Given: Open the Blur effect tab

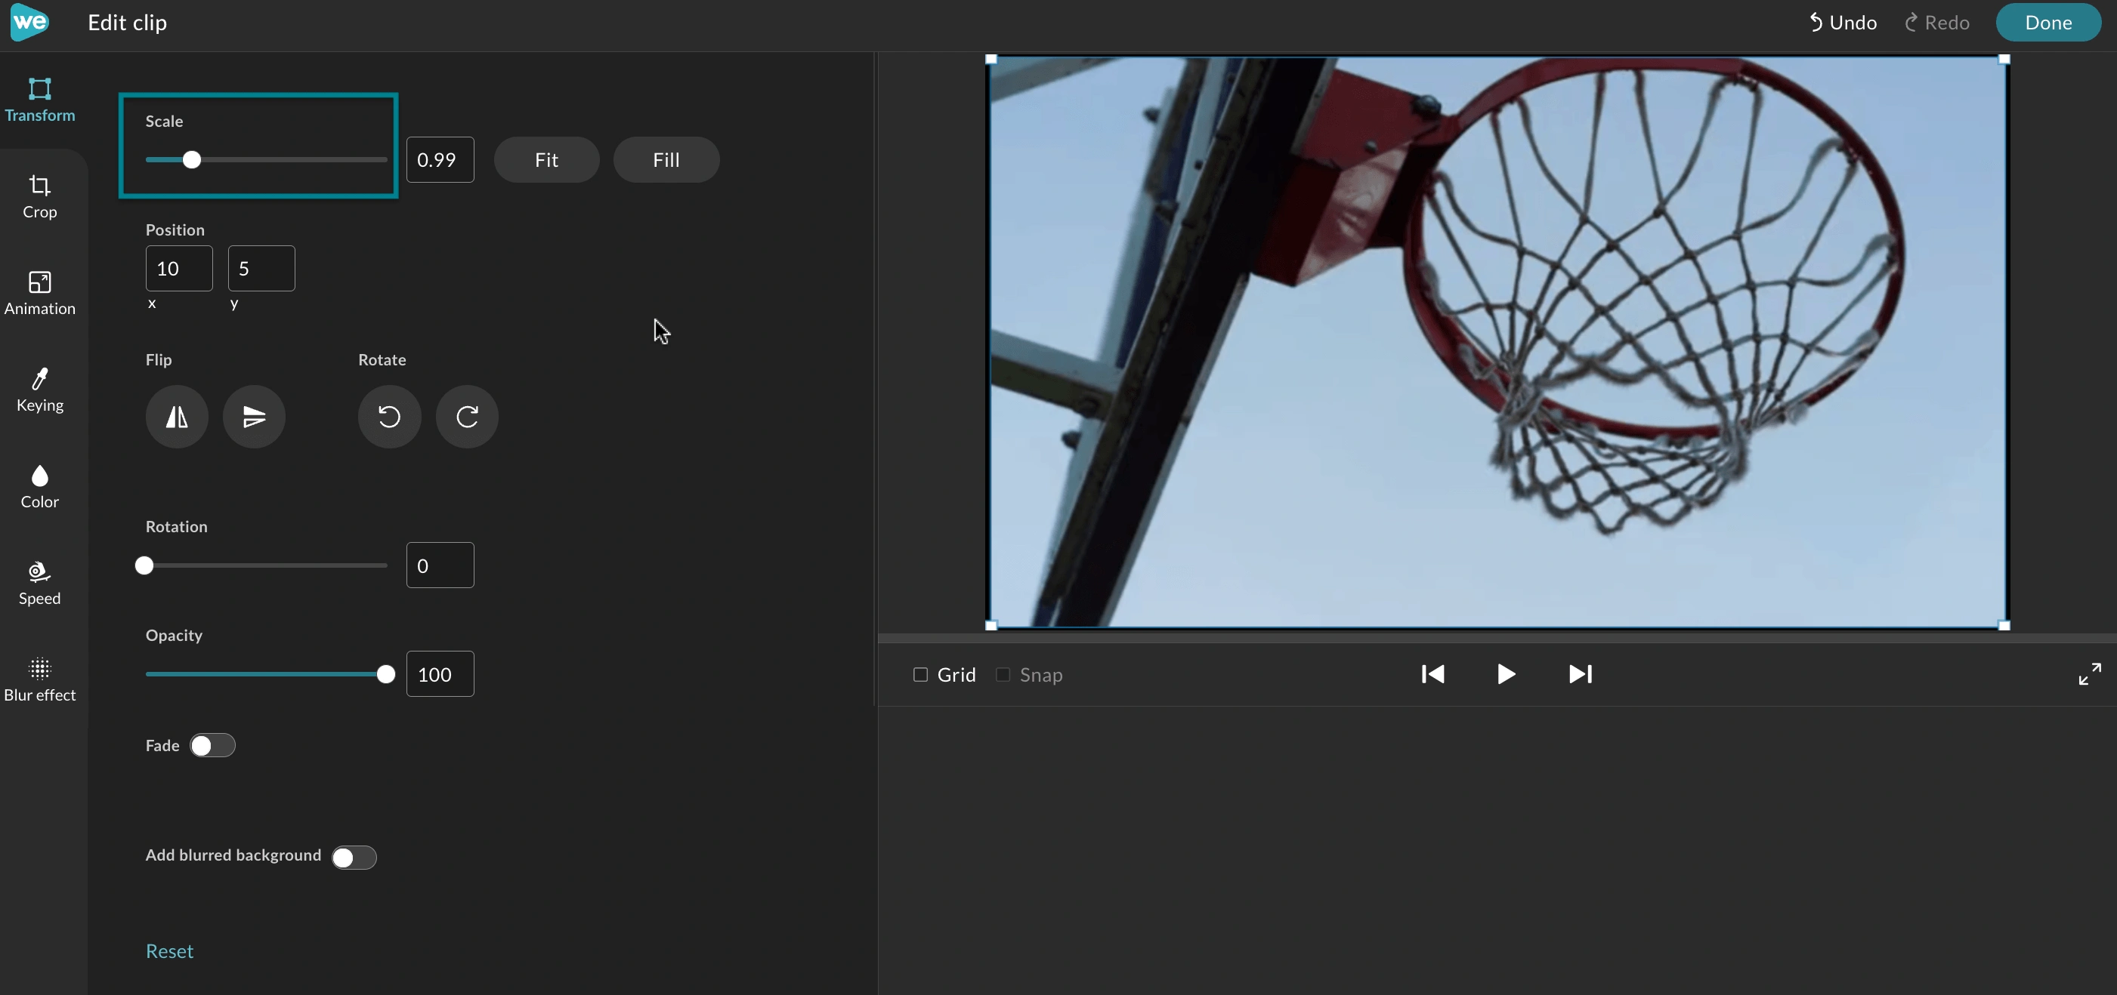Looking at the screenshot, I should (39, 681).
